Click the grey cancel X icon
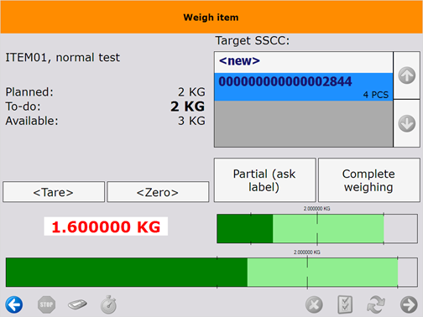423x317 pixels. click(x=314, y=304)
